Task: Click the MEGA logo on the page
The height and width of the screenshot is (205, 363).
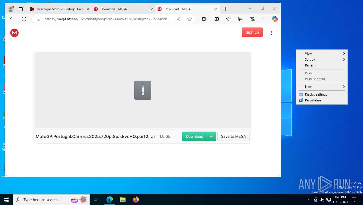Action: pos(14,33)
